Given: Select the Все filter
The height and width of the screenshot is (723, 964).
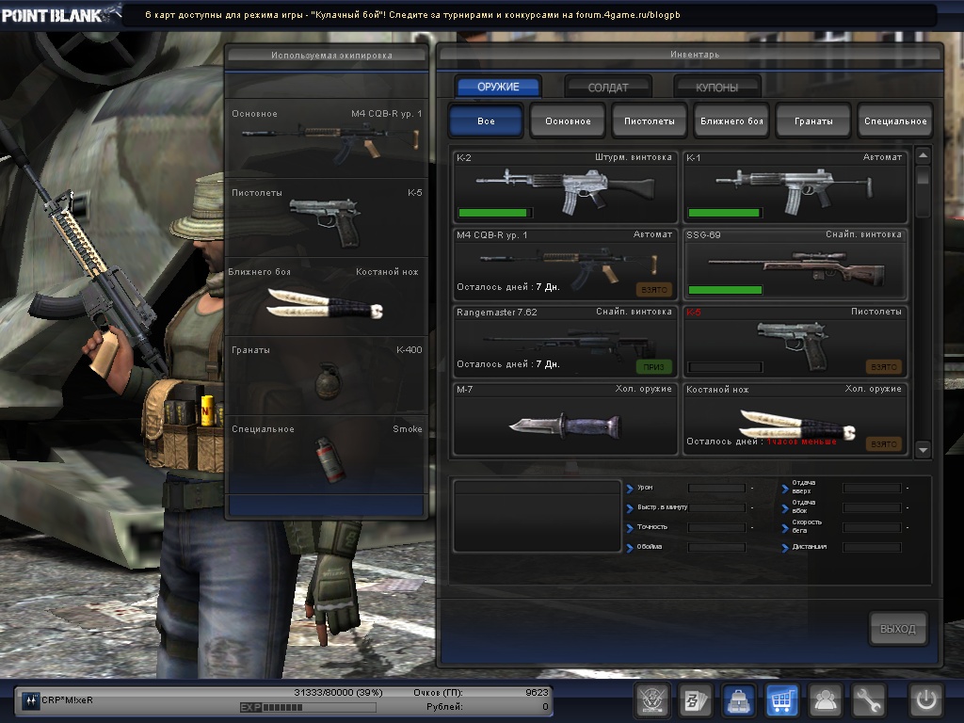Looking at the screenshot, I should click(x=486, y=120).
